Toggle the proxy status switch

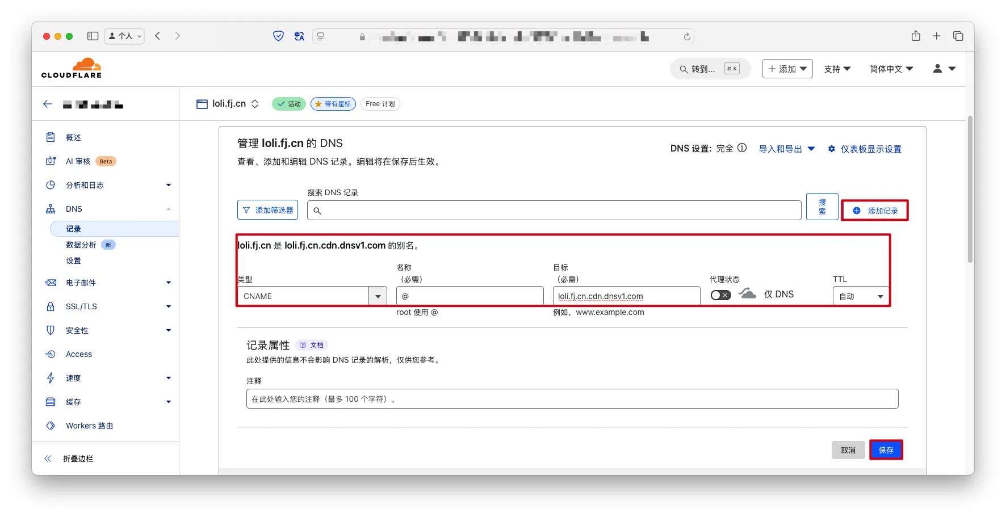(x=720, y=295)
